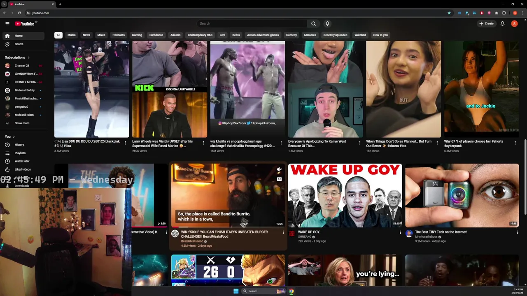Open the YouTube hamburger guide menu

(x=7, y=23)
